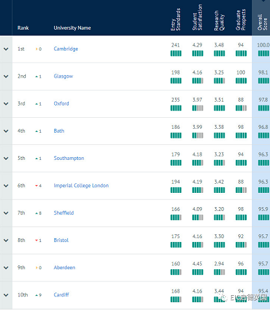
Task: Click Cambridge's orange no-change rank arrow
Action: click(x=37, y=49)
